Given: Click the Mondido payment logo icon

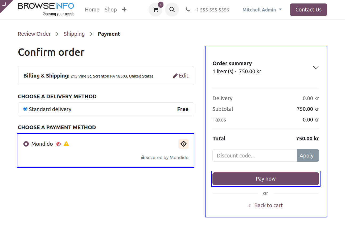Looking at the screenshot, I should click(183, 144).
